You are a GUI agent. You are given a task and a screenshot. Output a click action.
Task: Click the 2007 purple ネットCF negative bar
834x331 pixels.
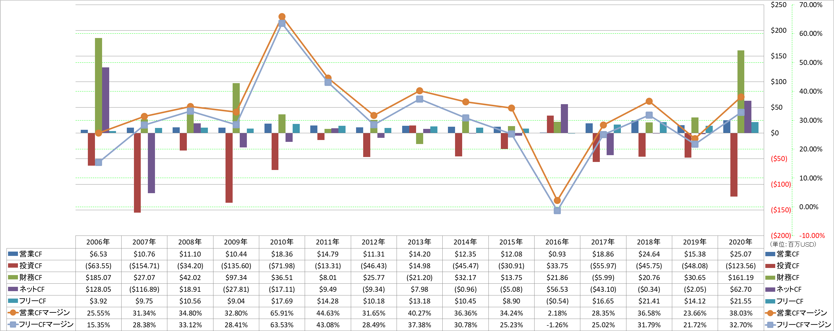coord(152,163)
